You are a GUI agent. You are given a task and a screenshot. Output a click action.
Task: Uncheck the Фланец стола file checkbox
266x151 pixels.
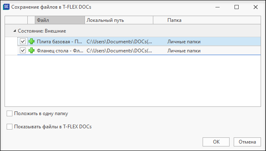(x=23, y=50)
